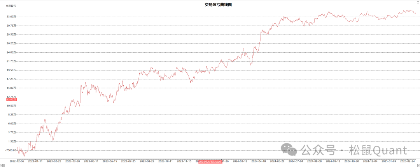Select the 2025-02-24 date on the x-axis

point(407,161)
